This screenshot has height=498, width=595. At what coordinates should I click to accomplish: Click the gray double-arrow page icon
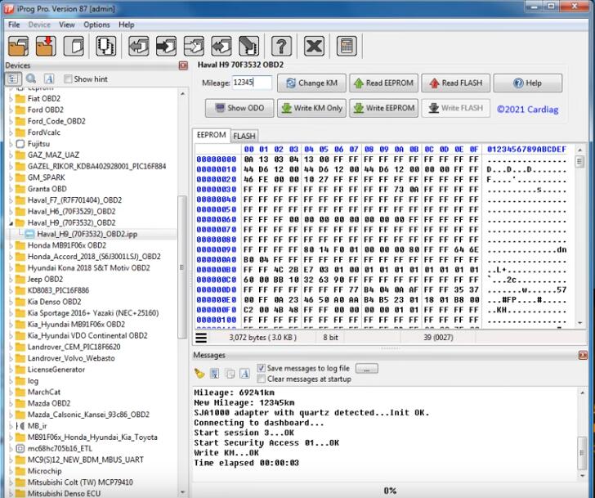[221, 47]
